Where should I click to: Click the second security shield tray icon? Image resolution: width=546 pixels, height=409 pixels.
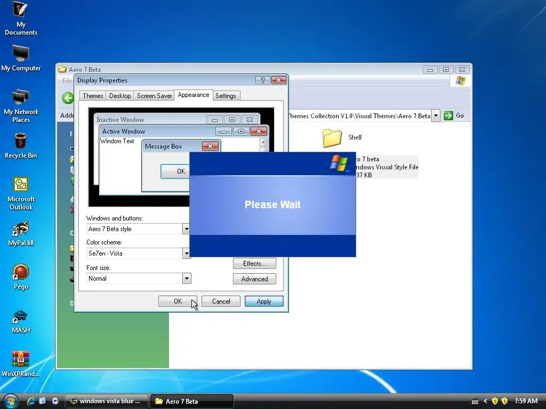coord(504,402)
